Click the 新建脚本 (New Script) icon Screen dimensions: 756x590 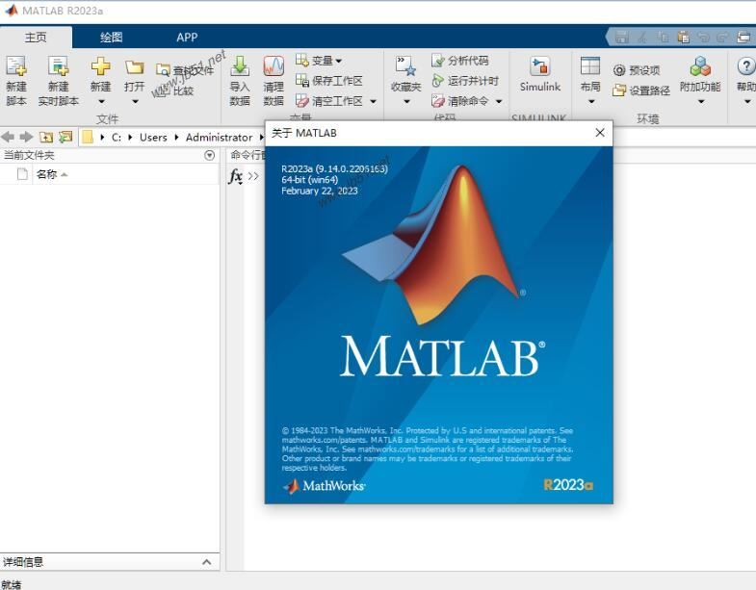[16, 67]
